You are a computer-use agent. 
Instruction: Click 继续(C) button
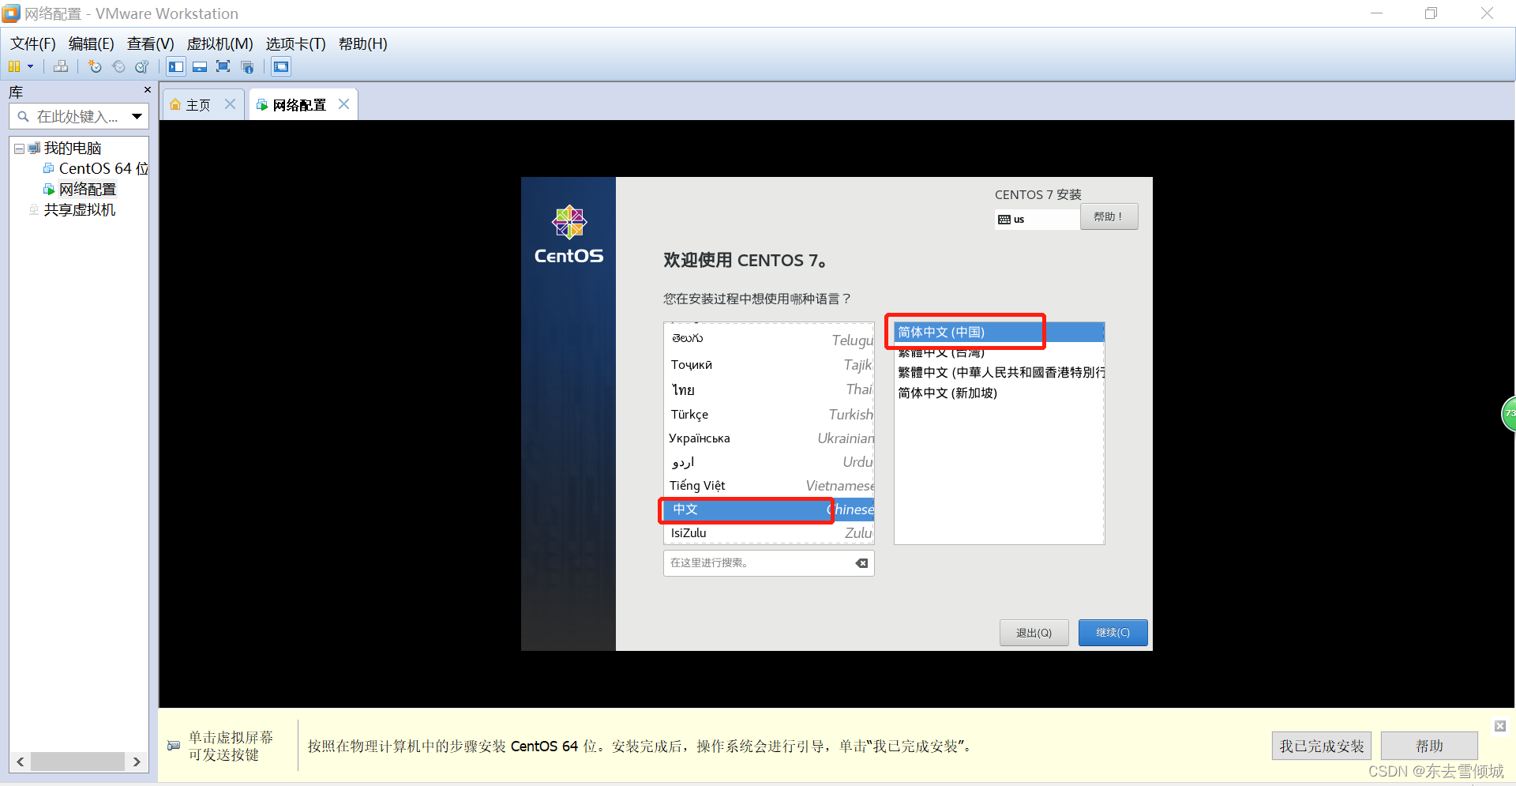coord(1113,633)
